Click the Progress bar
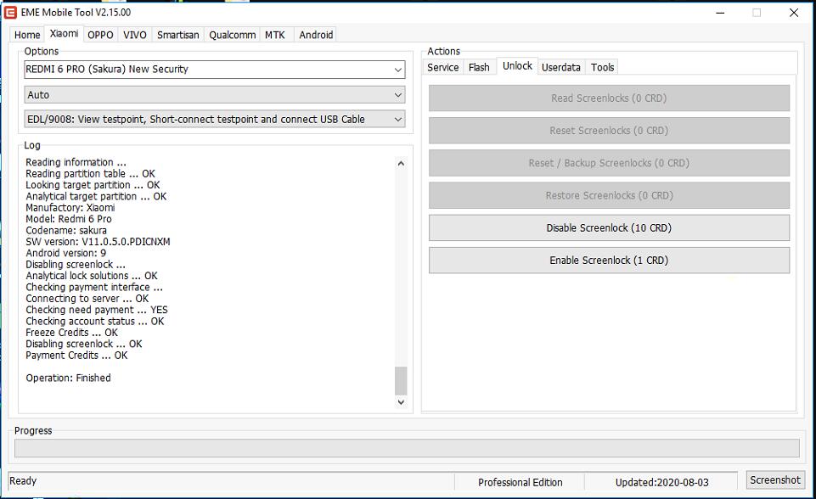This screenshot has width=816, height=499. (407, 448)
